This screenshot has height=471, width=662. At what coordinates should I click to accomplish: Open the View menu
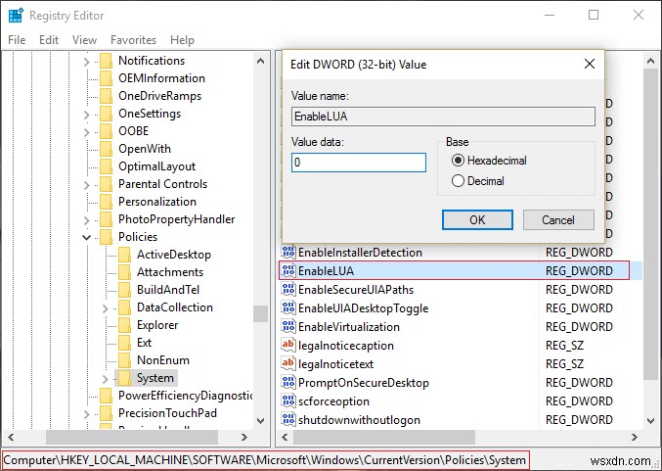point(84,40)
